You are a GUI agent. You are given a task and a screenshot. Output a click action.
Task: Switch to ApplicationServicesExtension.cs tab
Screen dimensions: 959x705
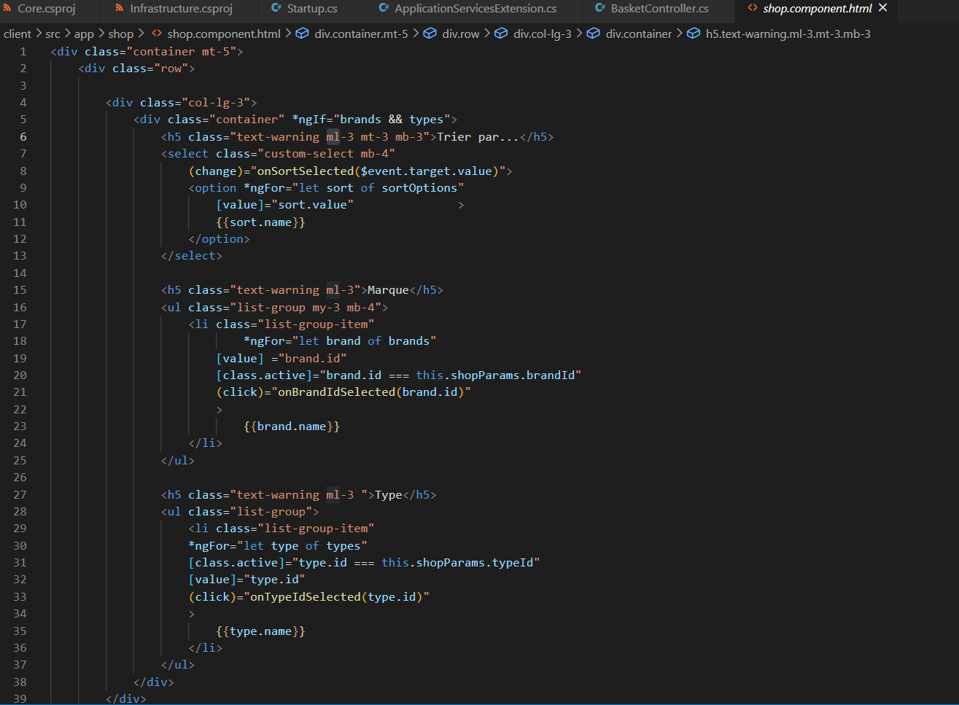tap(475, 9)
